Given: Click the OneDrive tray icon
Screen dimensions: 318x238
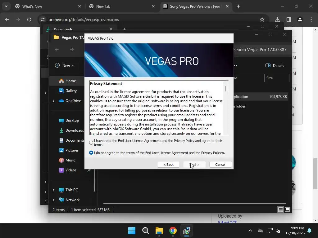Looking at the screenshot, I should [x=260, y=231].
